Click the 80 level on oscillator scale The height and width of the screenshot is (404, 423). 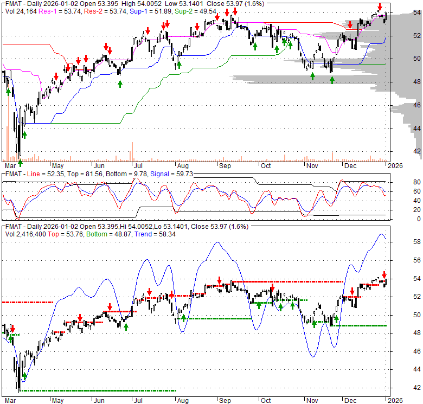[417, 182]
